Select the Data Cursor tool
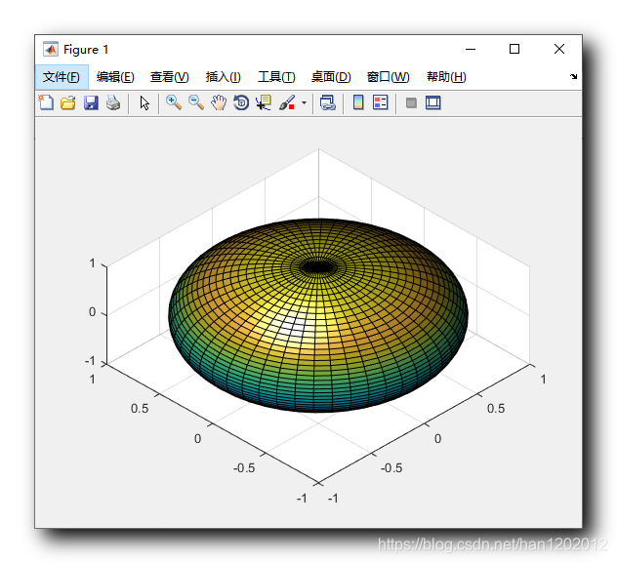The height and width of the screenshot is (563, 617). (264, 103)
